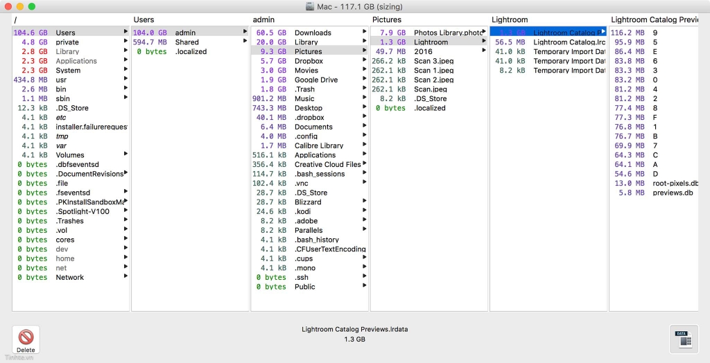The height and width of the screenshot is (363, 710).
Task: Select the bin folder row
Action: pos(71,89)
